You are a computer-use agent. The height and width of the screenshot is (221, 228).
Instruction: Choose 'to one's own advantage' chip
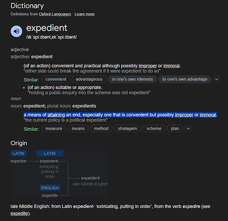click(185, 79)
